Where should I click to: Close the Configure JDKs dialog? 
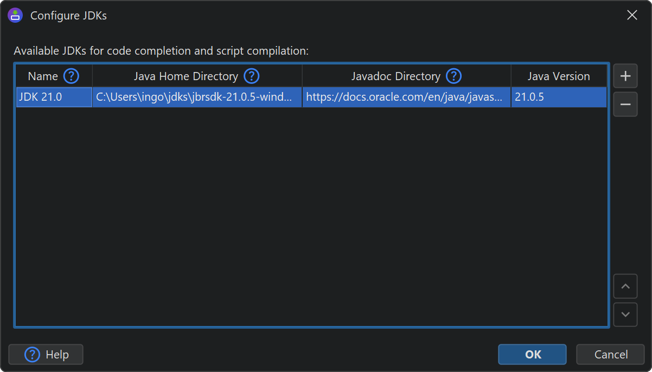tap(632, 15)
